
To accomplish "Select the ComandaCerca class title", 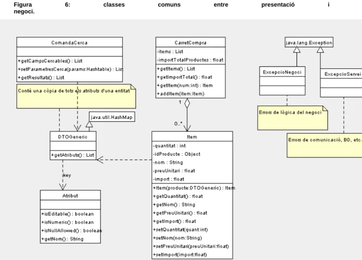I will (x=69, y=43).
